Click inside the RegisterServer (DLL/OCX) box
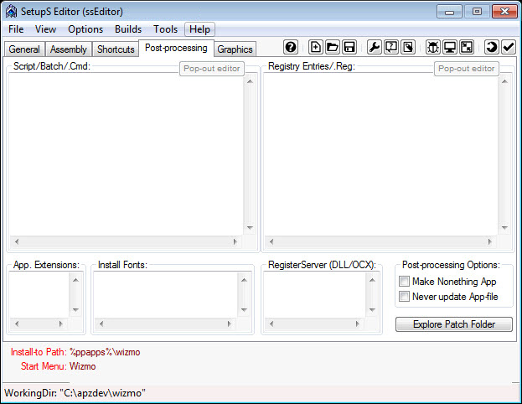Image resolution: width=522 pixels, height=404 pixels. coord(314,295)
